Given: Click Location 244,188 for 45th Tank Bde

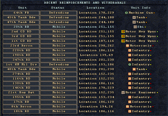Looking at the screenshot, I should point(96,17).
